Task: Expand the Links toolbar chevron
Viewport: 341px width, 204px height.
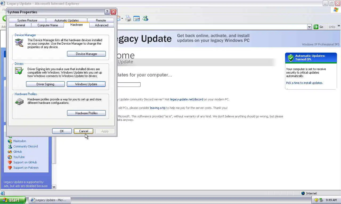Action: pos(339,26)
